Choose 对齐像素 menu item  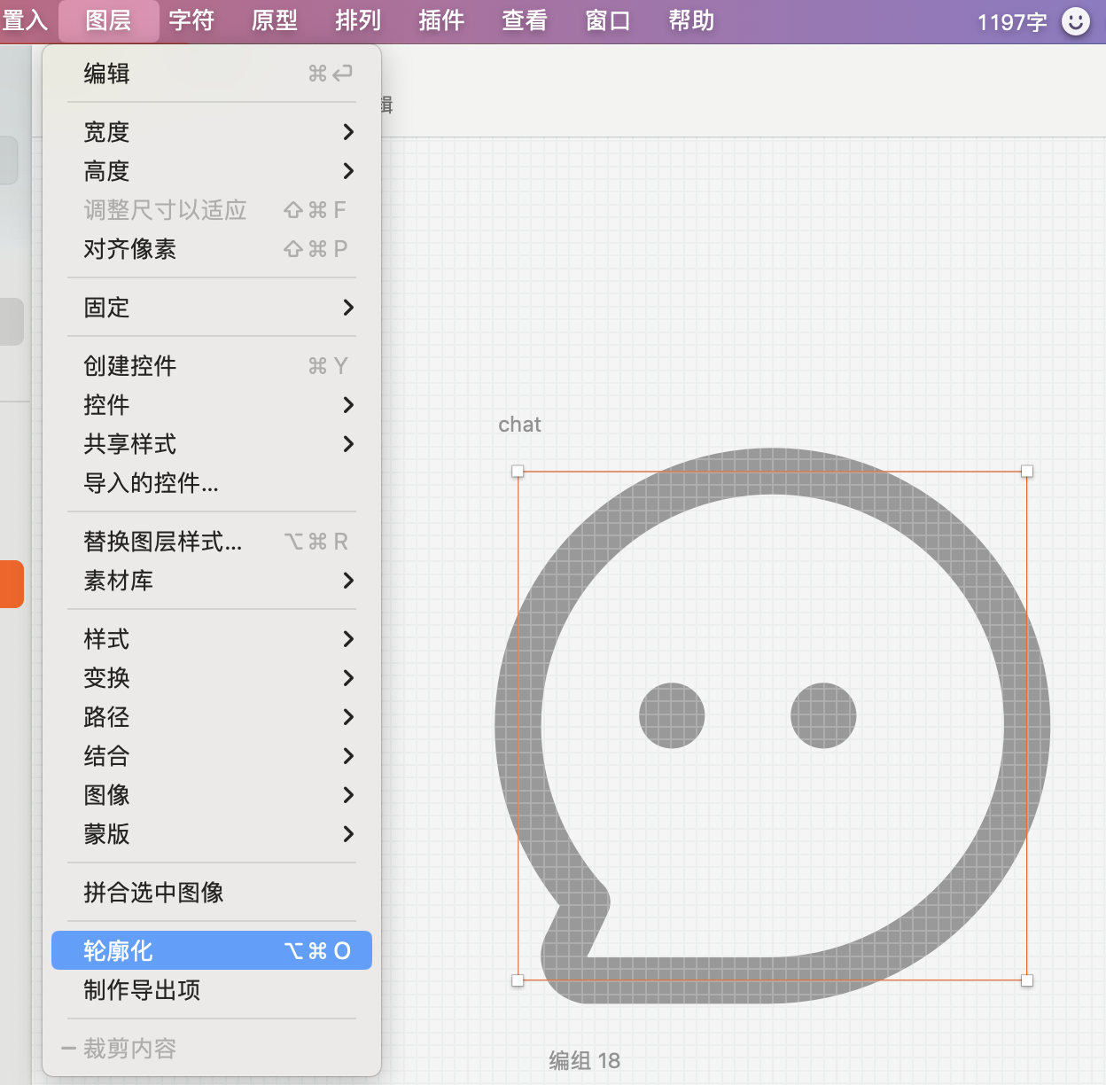212,249
